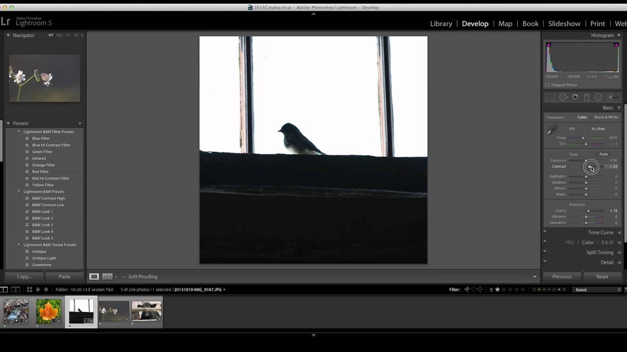Add a new preset with plus icon
This screenshot has width=627, height=352.
pyautogui.click(x=80, y=123)
